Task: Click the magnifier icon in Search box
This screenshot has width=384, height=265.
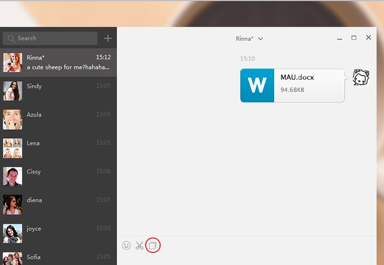Action: (x=11, y=39)
